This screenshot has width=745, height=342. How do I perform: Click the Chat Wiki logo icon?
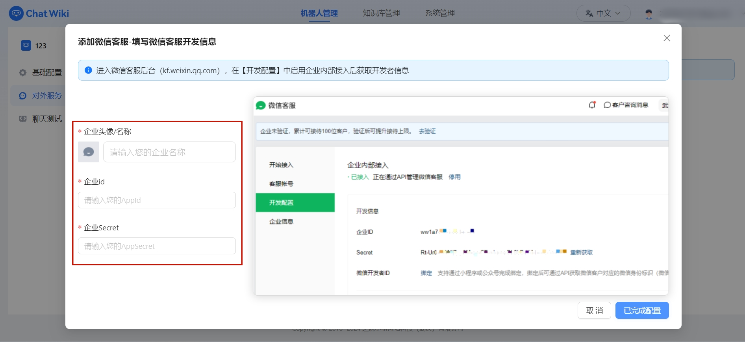tap(16, 13)
